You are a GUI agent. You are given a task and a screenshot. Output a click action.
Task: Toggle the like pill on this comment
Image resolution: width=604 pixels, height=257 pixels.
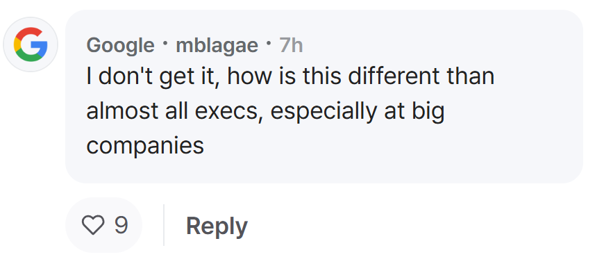(x=103, y=225)
